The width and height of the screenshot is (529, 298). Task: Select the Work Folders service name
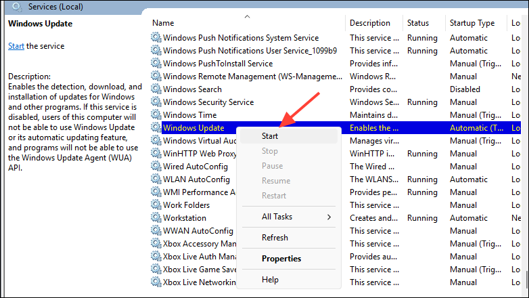(186, 205)
